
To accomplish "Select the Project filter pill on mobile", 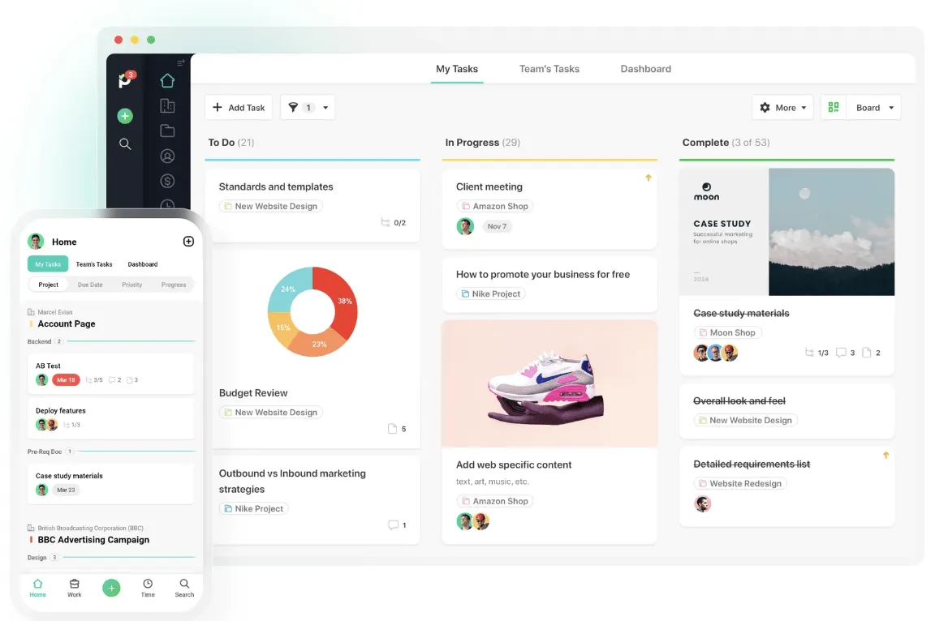I will click(49, 285).
